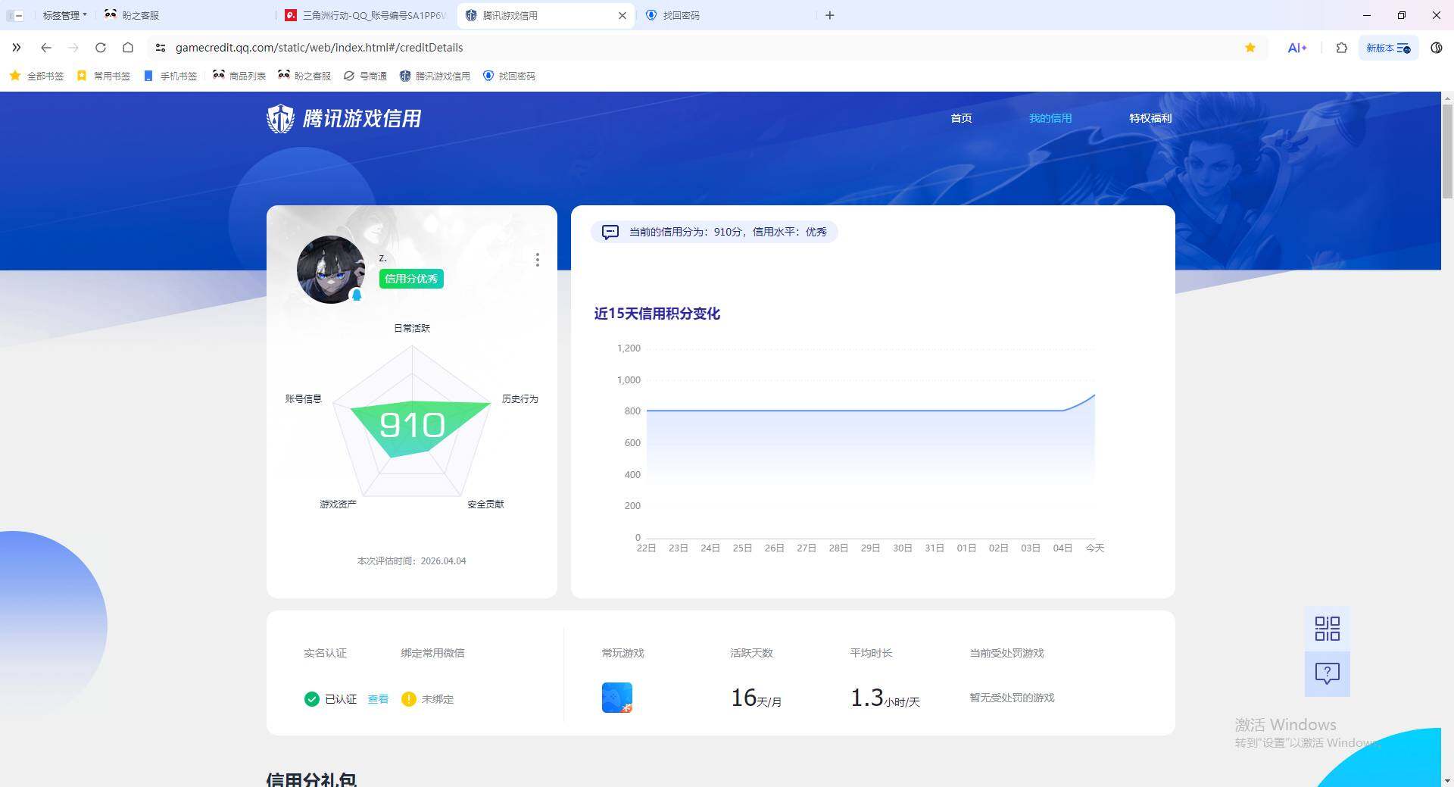Open the three-dot menu on profile card

(538, 260)
